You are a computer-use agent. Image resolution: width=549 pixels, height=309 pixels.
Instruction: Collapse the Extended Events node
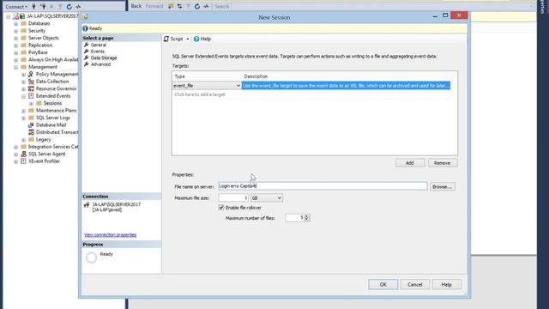(x=23, y=96)
